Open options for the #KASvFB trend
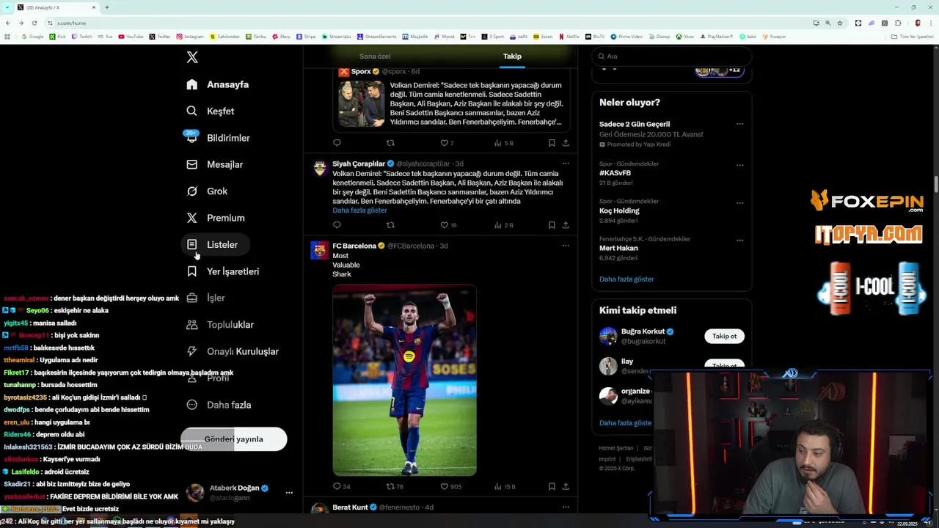The width and height of the screenshot is (939, 528). pyautogui.click(x=739, y=165)
